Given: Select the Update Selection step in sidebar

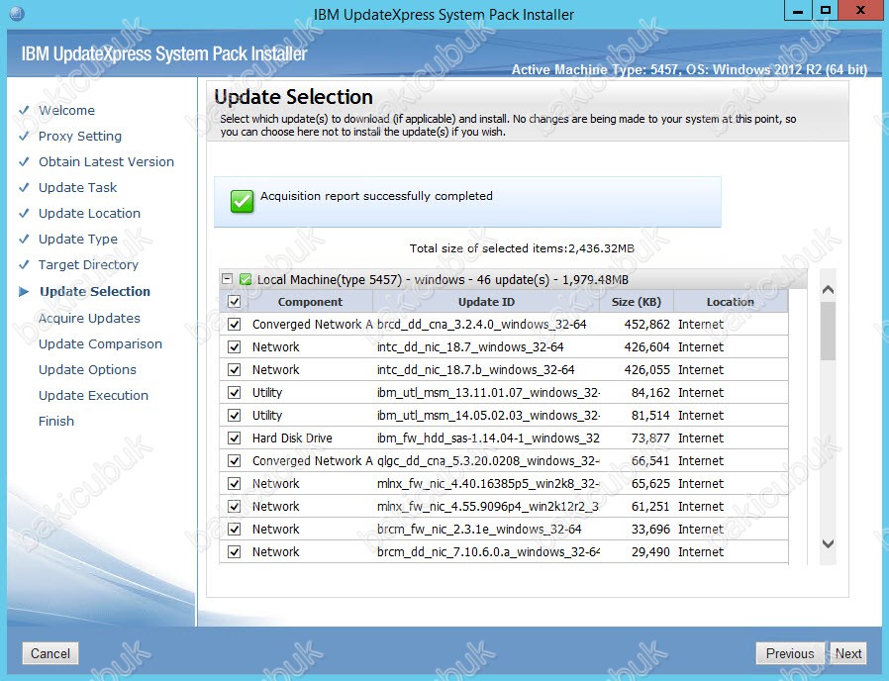Looking at the screenshot, I should pos(95,291).
